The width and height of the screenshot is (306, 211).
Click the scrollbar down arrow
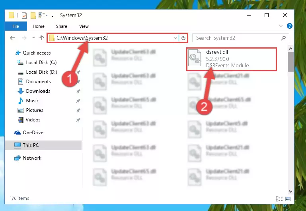tap(290, 191)
